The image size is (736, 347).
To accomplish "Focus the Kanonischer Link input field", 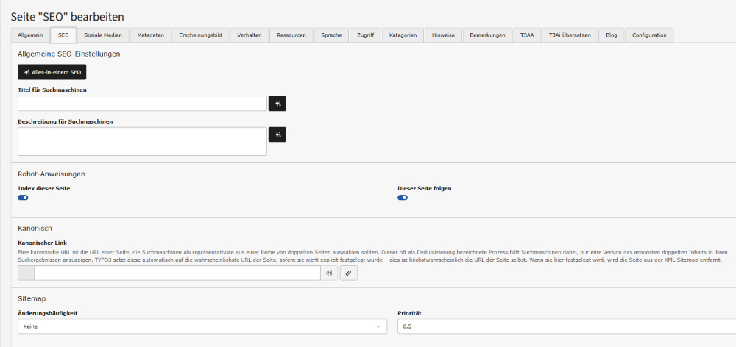I will tap(177, 273).
